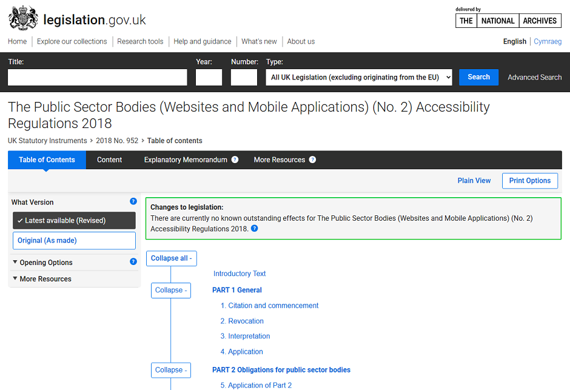The height and width of the screenshot is (390, 570).
Task: Switch to the Table of Contents tab
Action: coord(47,160)
